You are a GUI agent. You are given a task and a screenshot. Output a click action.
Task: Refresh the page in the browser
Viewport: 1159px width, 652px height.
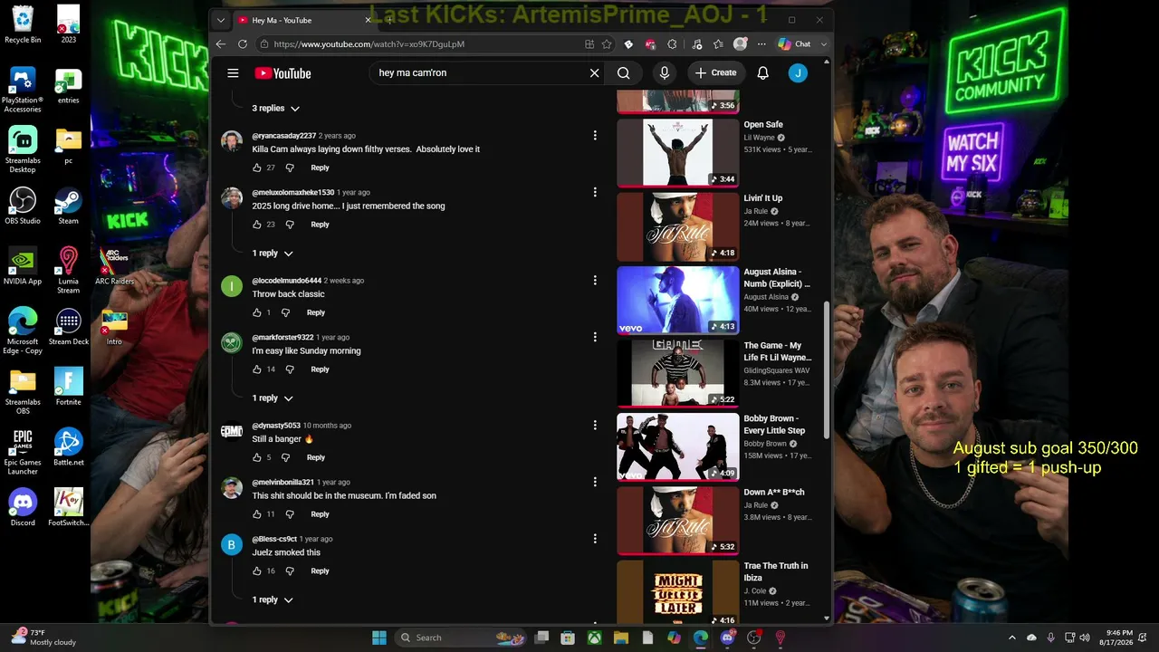point(243,43)
